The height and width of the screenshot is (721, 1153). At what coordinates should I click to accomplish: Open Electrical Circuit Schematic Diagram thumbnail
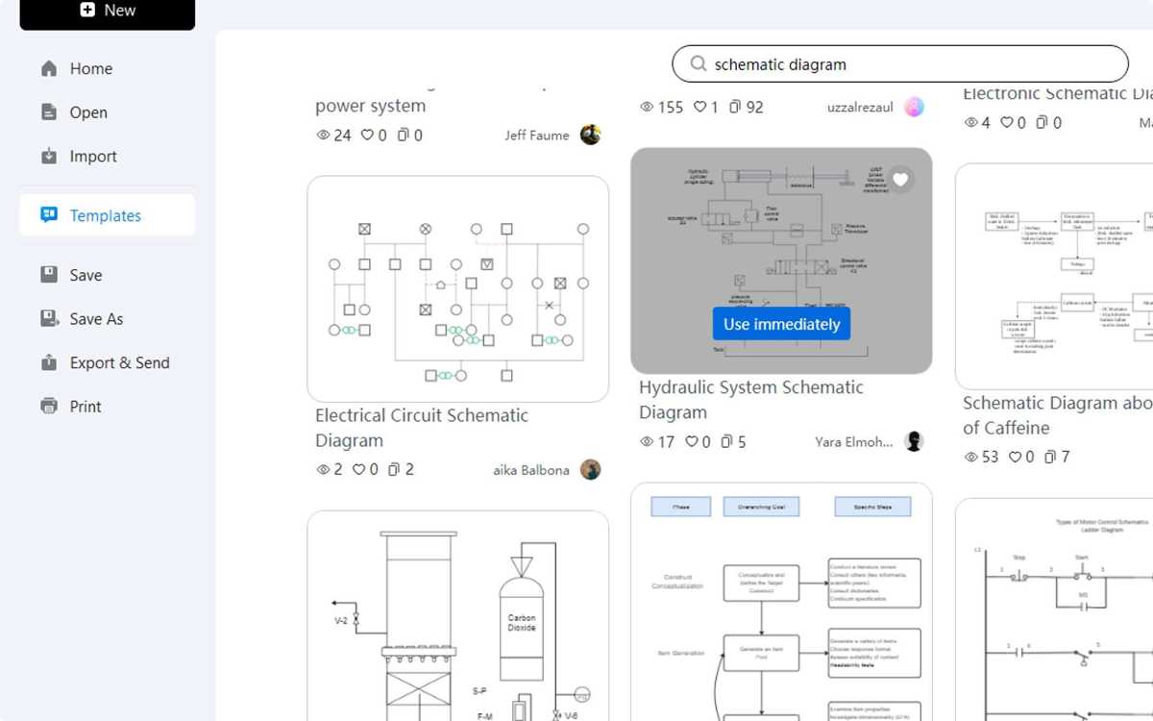point(458,288)
